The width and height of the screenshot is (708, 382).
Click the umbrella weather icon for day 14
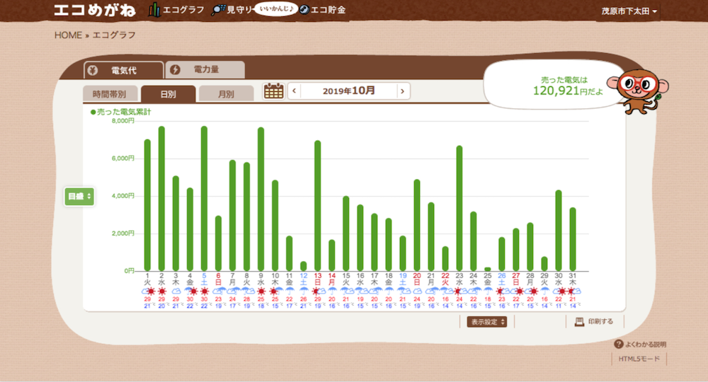point(332,291)
